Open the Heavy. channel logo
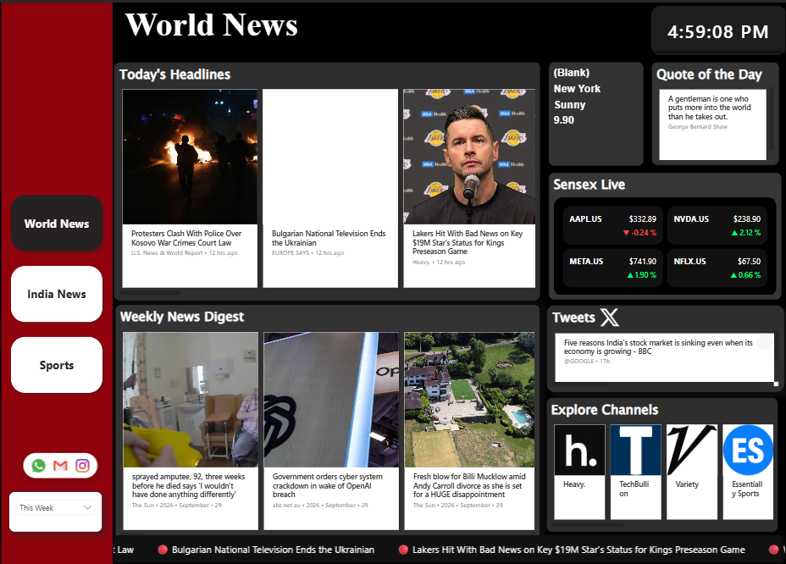The height and width of the screenshot is (564, 786). (x=579, y=450)
